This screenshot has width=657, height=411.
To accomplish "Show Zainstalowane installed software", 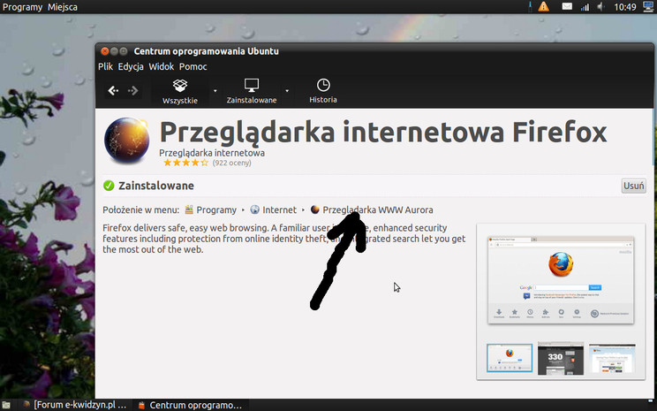I will tap(252, 90).
